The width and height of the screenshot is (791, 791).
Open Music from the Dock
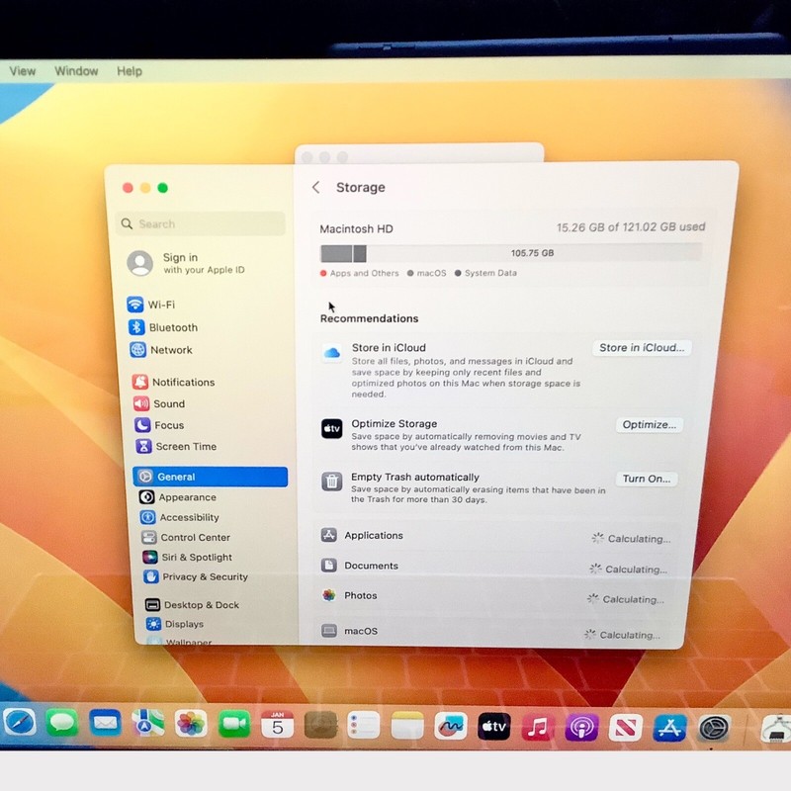537,728
